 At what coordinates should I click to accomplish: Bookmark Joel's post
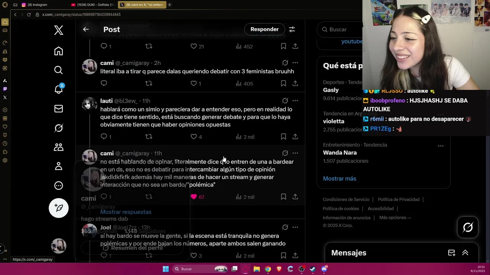click(283, 256)
